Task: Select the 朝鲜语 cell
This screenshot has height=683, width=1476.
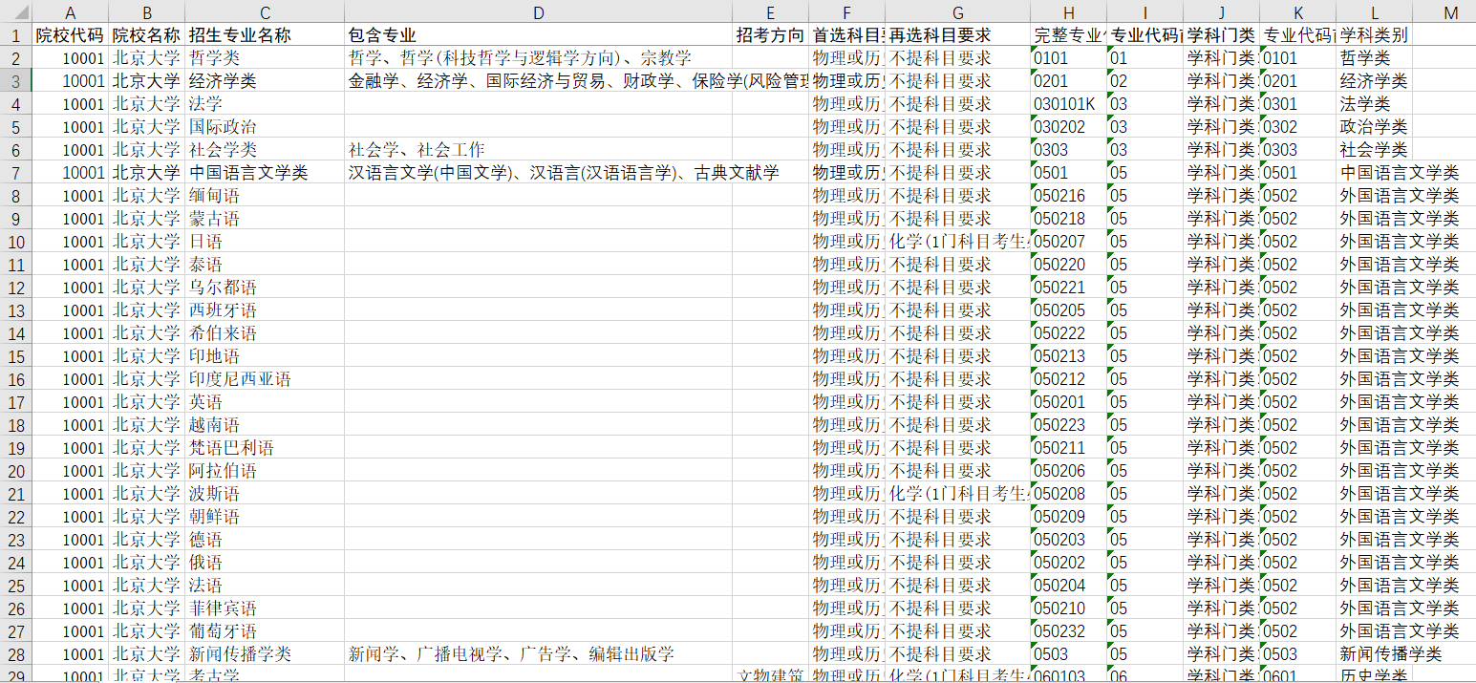Action: pyautogui.click(x=265, y=517)
